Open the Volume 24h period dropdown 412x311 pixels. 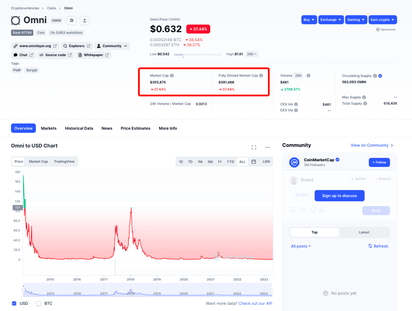tap(298, 75)
